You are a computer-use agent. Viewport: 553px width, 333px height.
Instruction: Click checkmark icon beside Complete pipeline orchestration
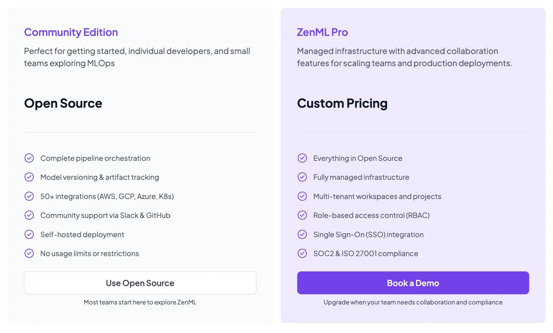[29, 158]
